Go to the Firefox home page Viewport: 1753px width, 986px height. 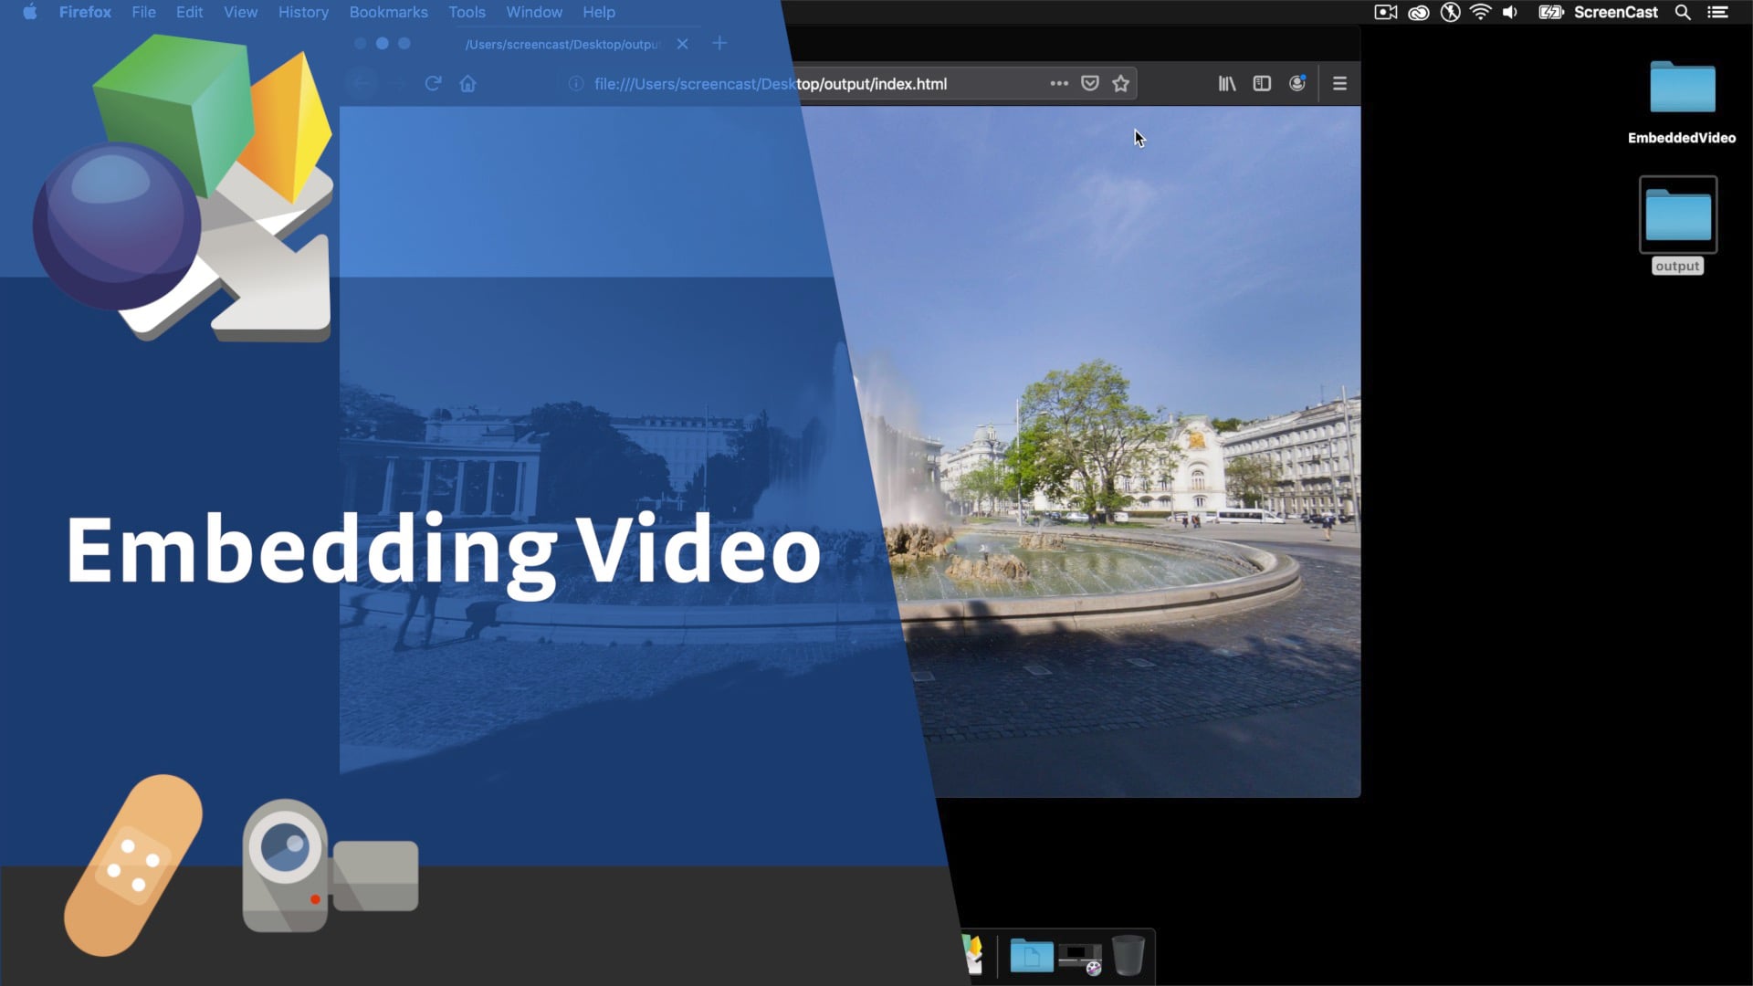tap(468, 83)
